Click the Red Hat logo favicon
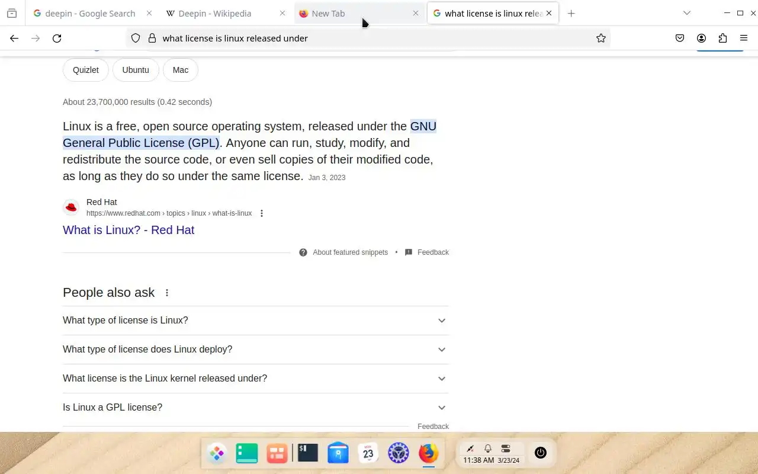 tap(71, 207)
